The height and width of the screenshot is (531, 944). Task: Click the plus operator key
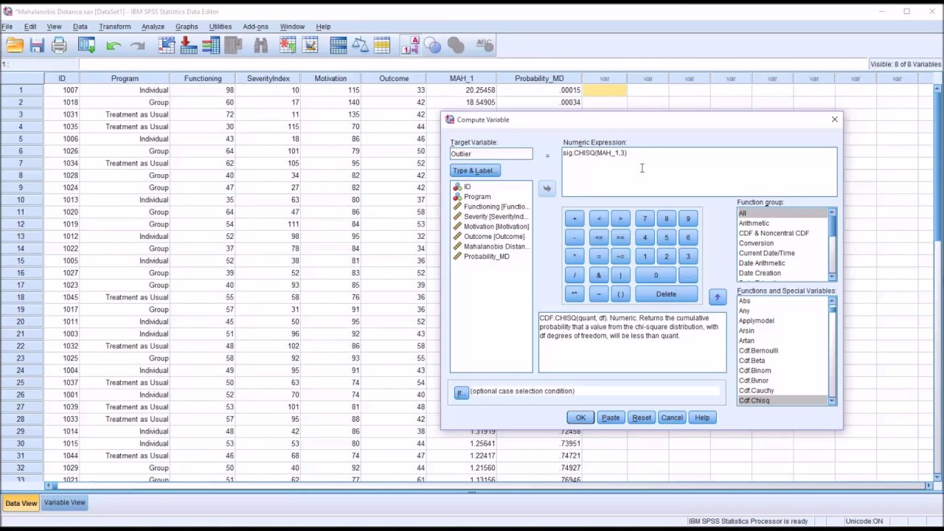(575, 218)
